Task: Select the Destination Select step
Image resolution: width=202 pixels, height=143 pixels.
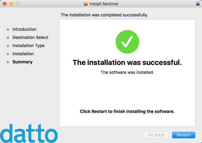Action: pyautogui.click(x=30, y=38)
